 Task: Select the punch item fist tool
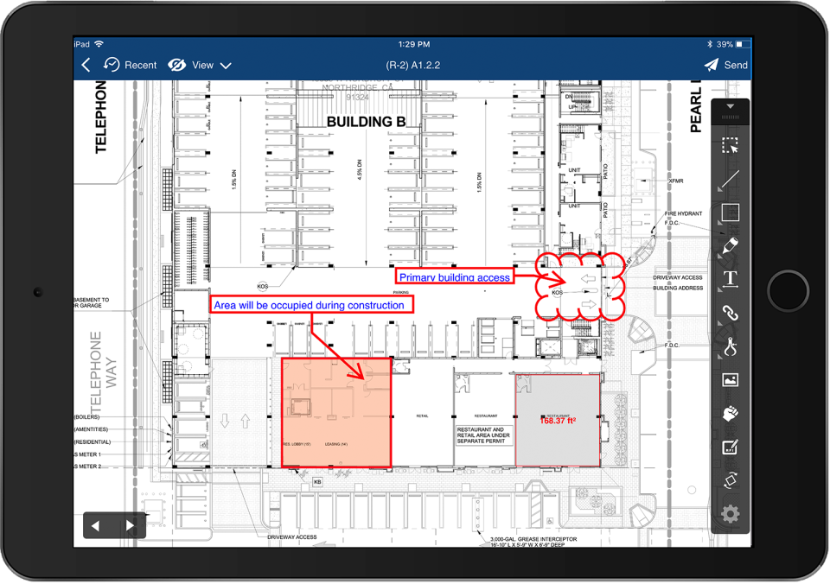[730, 413]
